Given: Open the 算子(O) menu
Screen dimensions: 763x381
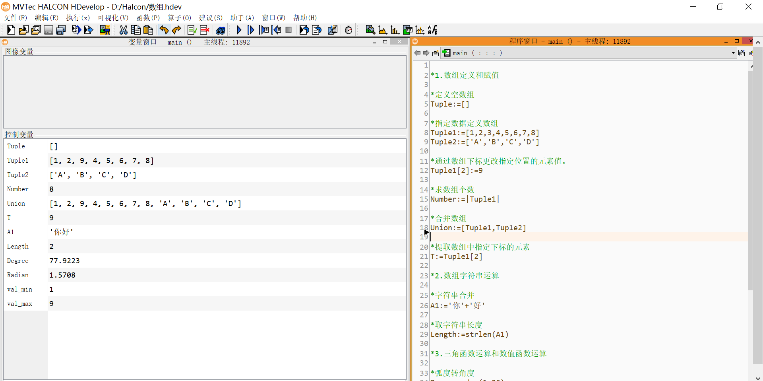Looking at the screenshot, I should tap(179, 18).
